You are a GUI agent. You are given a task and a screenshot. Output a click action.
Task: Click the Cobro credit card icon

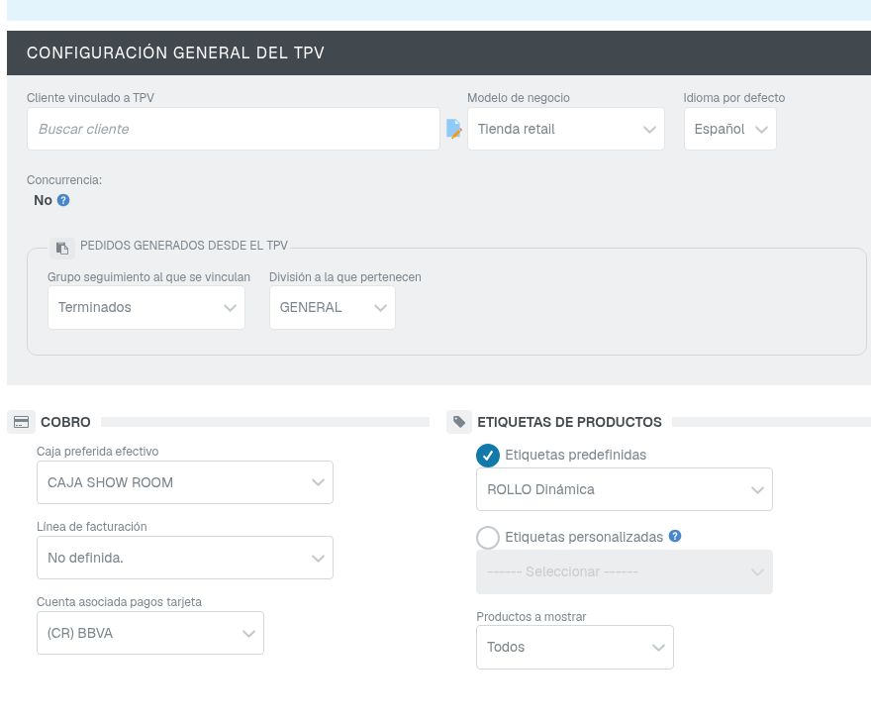point(21,422)
